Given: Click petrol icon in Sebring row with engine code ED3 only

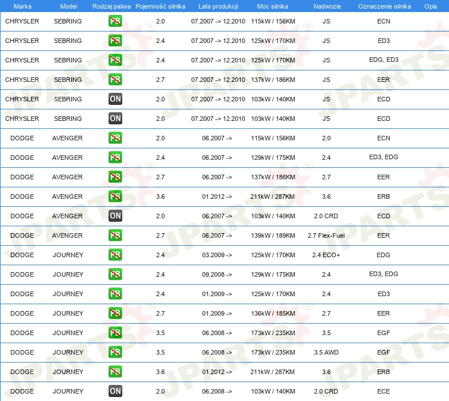Looking at the screenshot, I should [x=115, y=40].
